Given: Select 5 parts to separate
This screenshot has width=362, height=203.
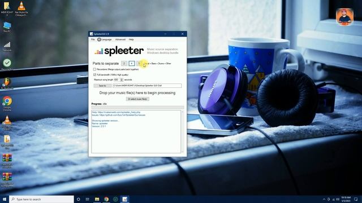Looking at the screenshot, I should tap(139, 63).
